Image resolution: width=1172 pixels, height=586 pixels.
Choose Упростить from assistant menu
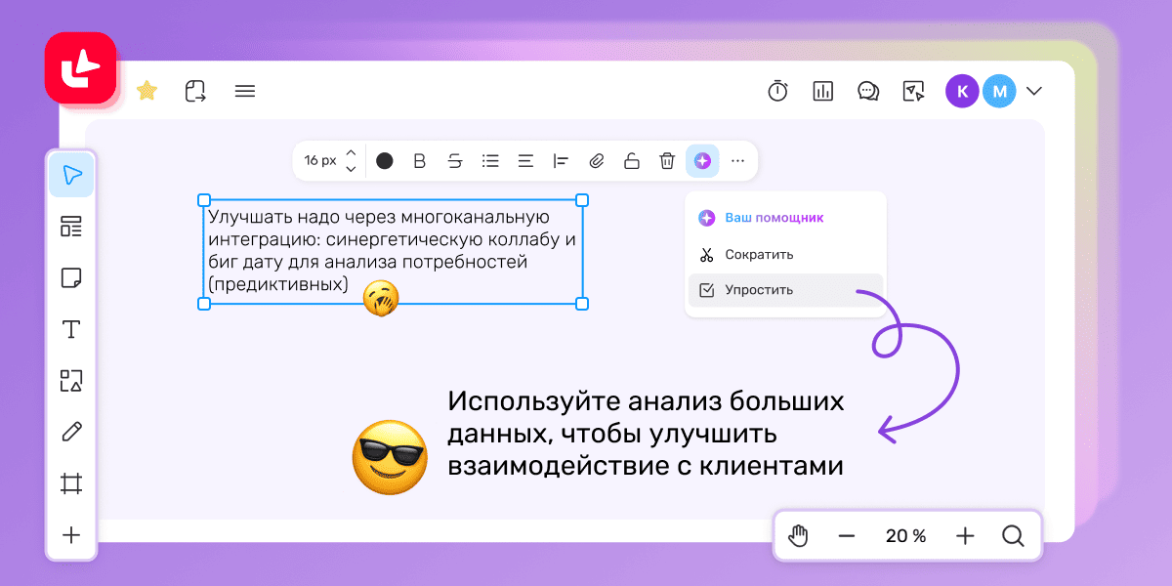pos(759,290)
